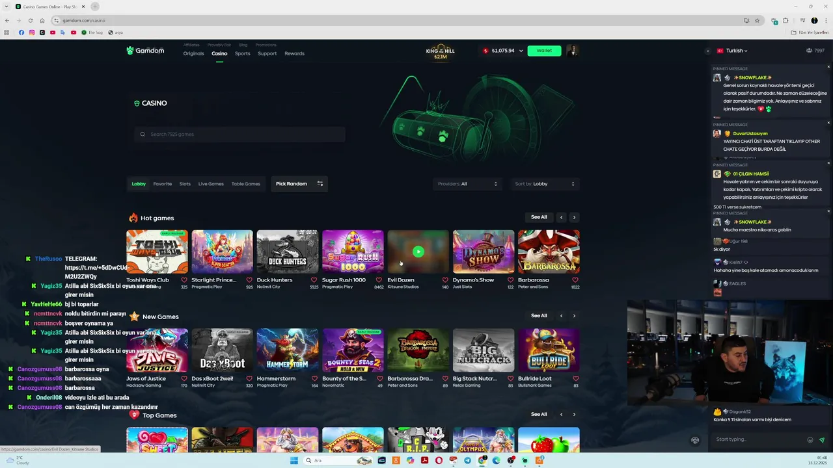Image resolution: width=833 pixels, height=468 pixels.
Task: Show next New Games with right arrow
Action: [x=574, y=316]
